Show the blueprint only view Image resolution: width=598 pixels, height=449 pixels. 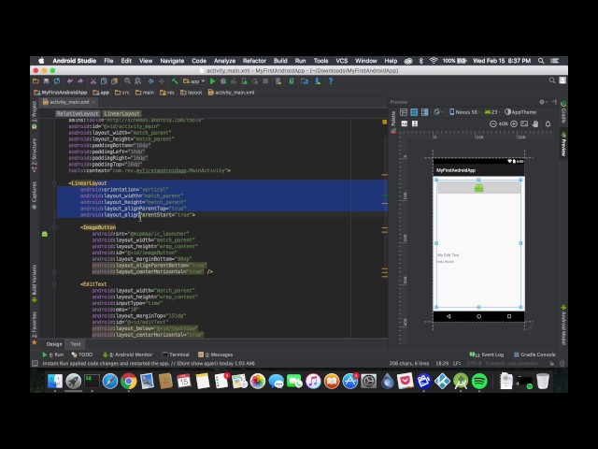[x=414, y=112]
